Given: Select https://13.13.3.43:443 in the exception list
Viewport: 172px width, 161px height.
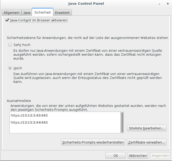Looking at the screenshot, I should click(x=29, y=115).
